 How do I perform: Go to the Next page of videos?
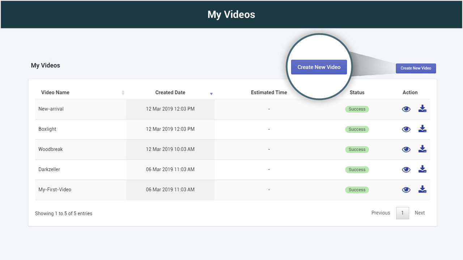point(420,213)
